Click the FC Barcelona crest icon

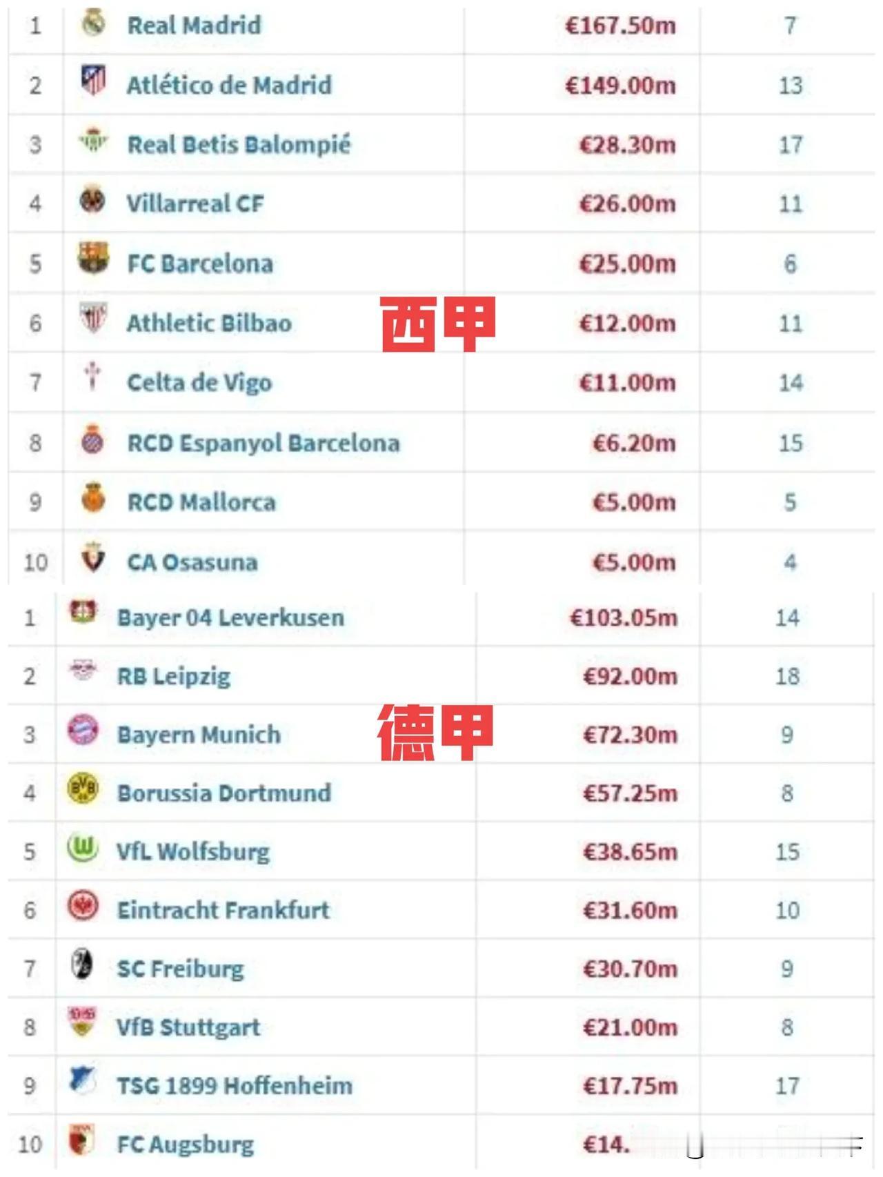93,259
